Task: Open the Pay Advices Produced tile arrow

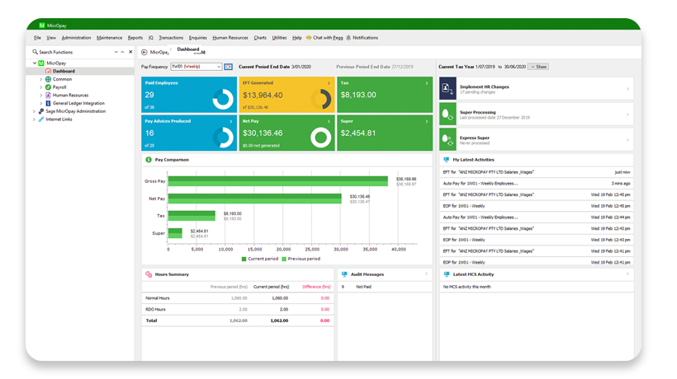Action: click(230, 121)
